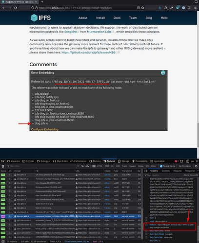Image resolution: width=199 pixels, height=243 pixels.
Task: Switch to the Performance devtools tab
Action: 79,161
